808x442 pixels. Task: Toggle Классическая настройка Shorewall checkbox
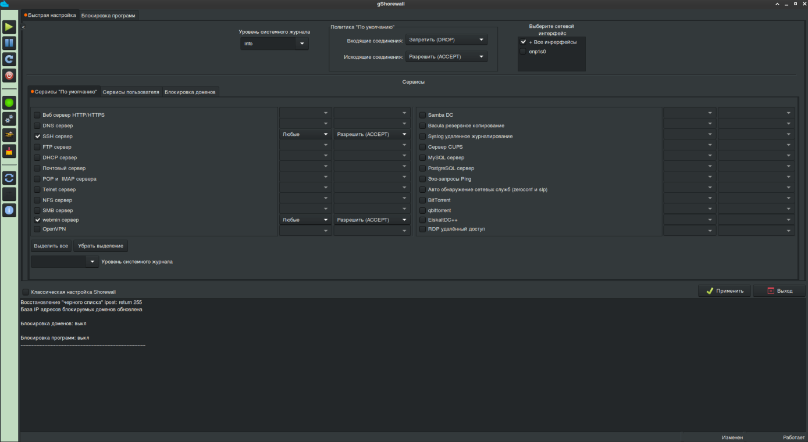pos(26,292)
